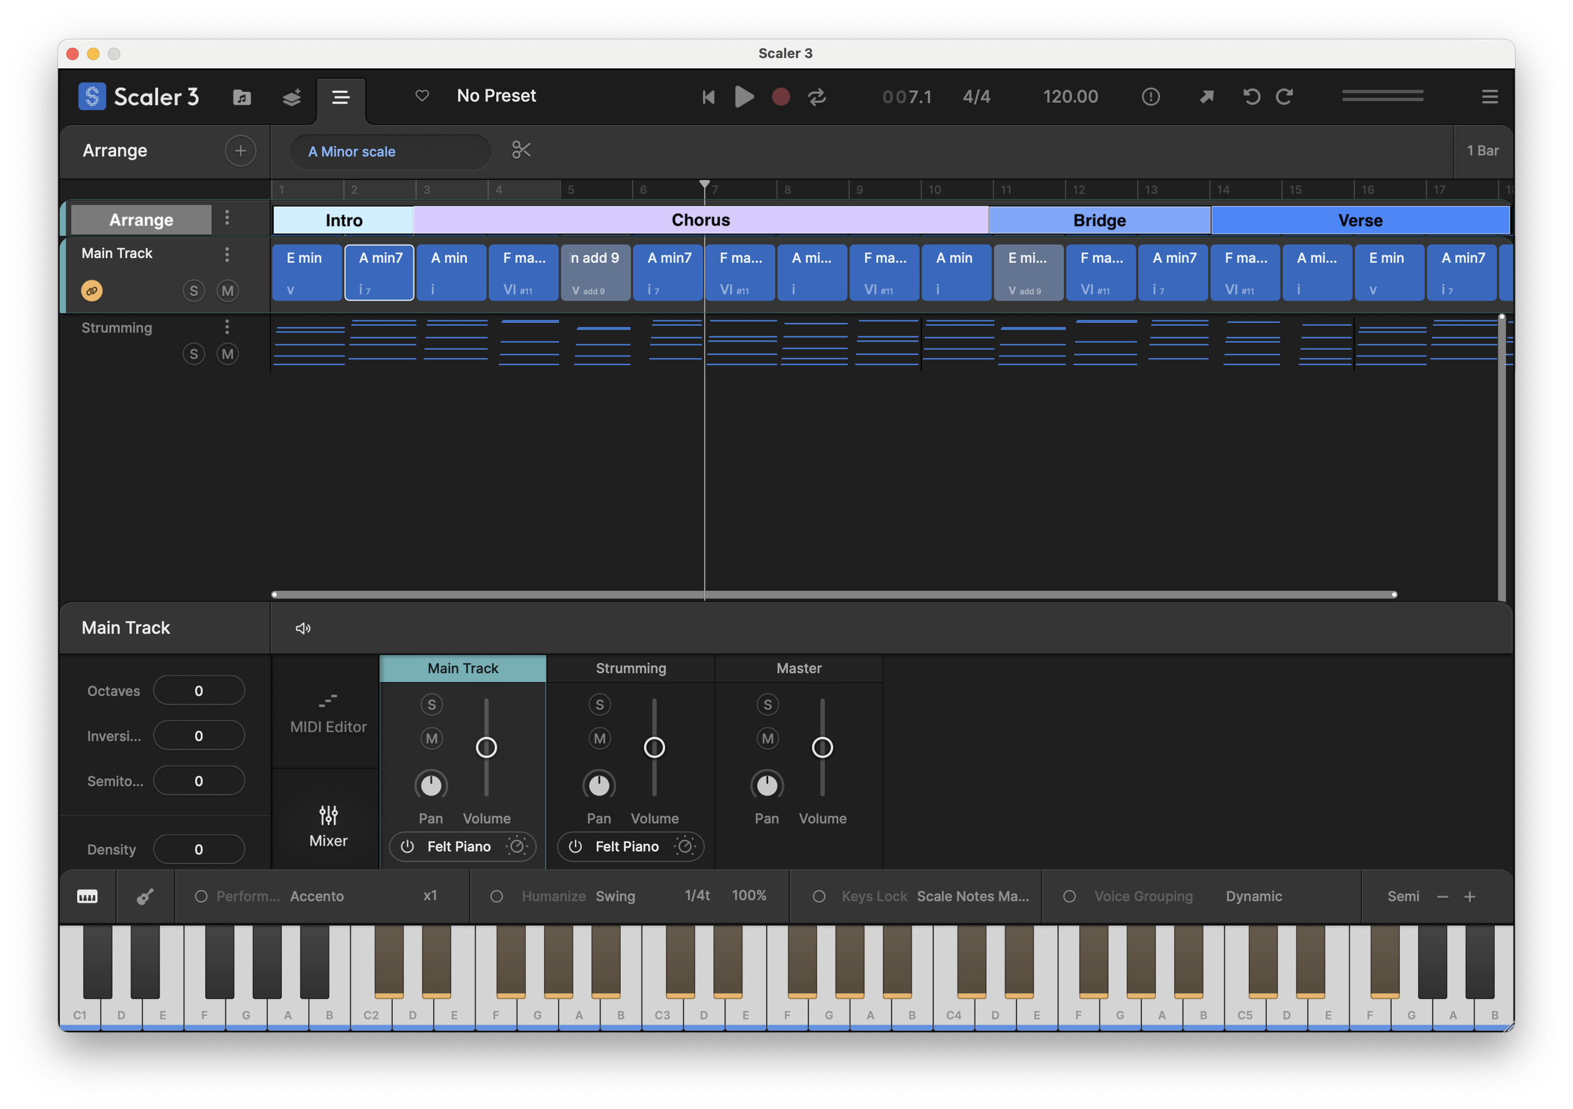Undo the last action
This screenshot has width=1573, height=1109.
click(x=1251, y=96)
